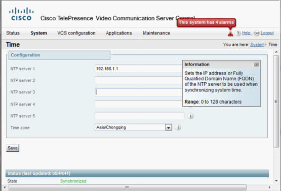Open the Applications menu

119,33
